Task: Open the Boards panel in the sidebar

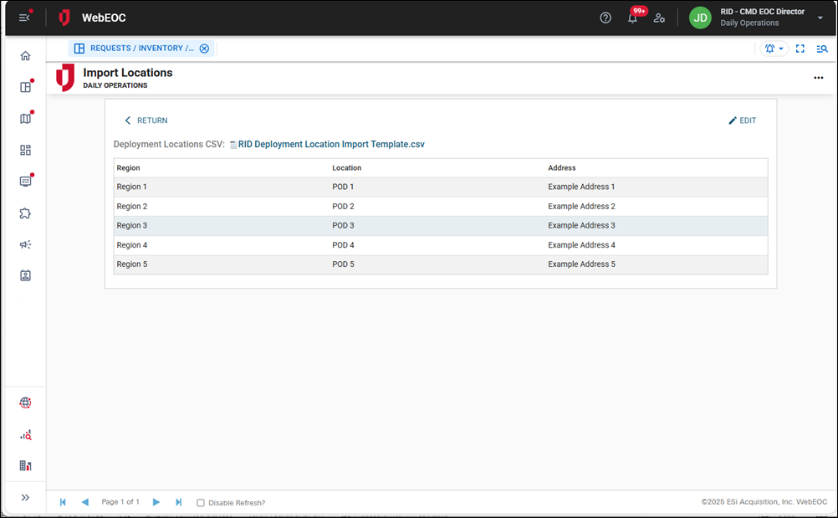Action: tap(25, 86)
